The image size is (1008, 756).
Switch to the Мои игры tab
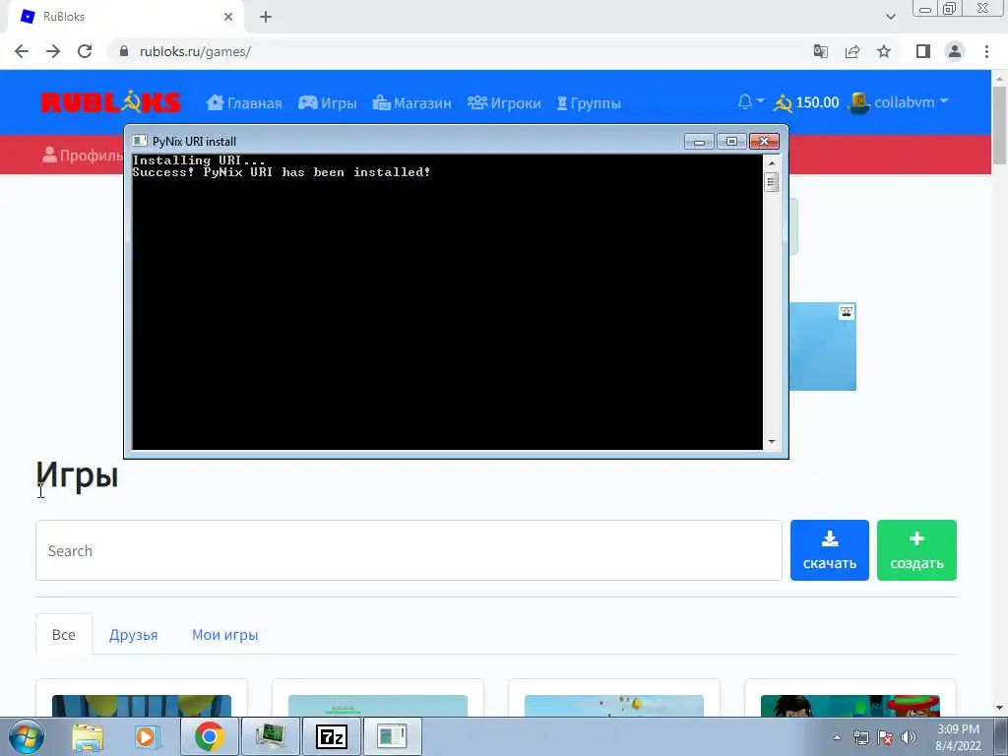[225, 635]
